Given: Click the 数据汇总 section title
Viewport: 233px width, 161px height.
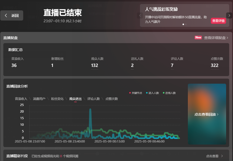Looking at the screenshot, I should pyautogui.click(x=16, y=50).
